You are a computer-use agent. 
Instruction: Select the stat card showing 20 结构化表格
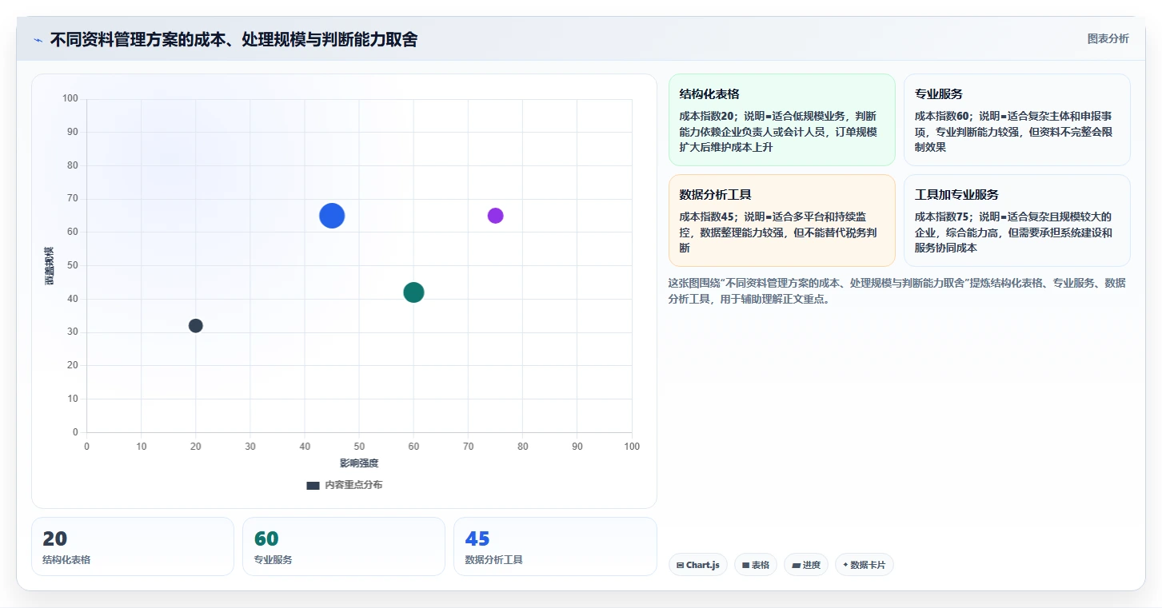pyautogui.click(x=133, y=546)
